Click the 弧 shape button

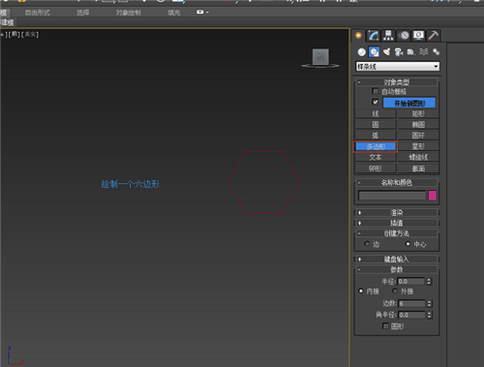coord(376,136)
